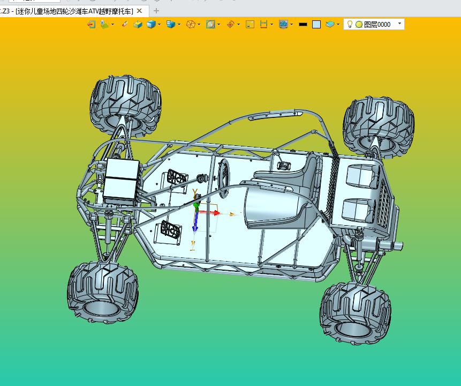Image resolution: width=461 pixels, height=386 pixels.
Task: Click the H-shaped section/dimension icon
Action: point(263,24)
